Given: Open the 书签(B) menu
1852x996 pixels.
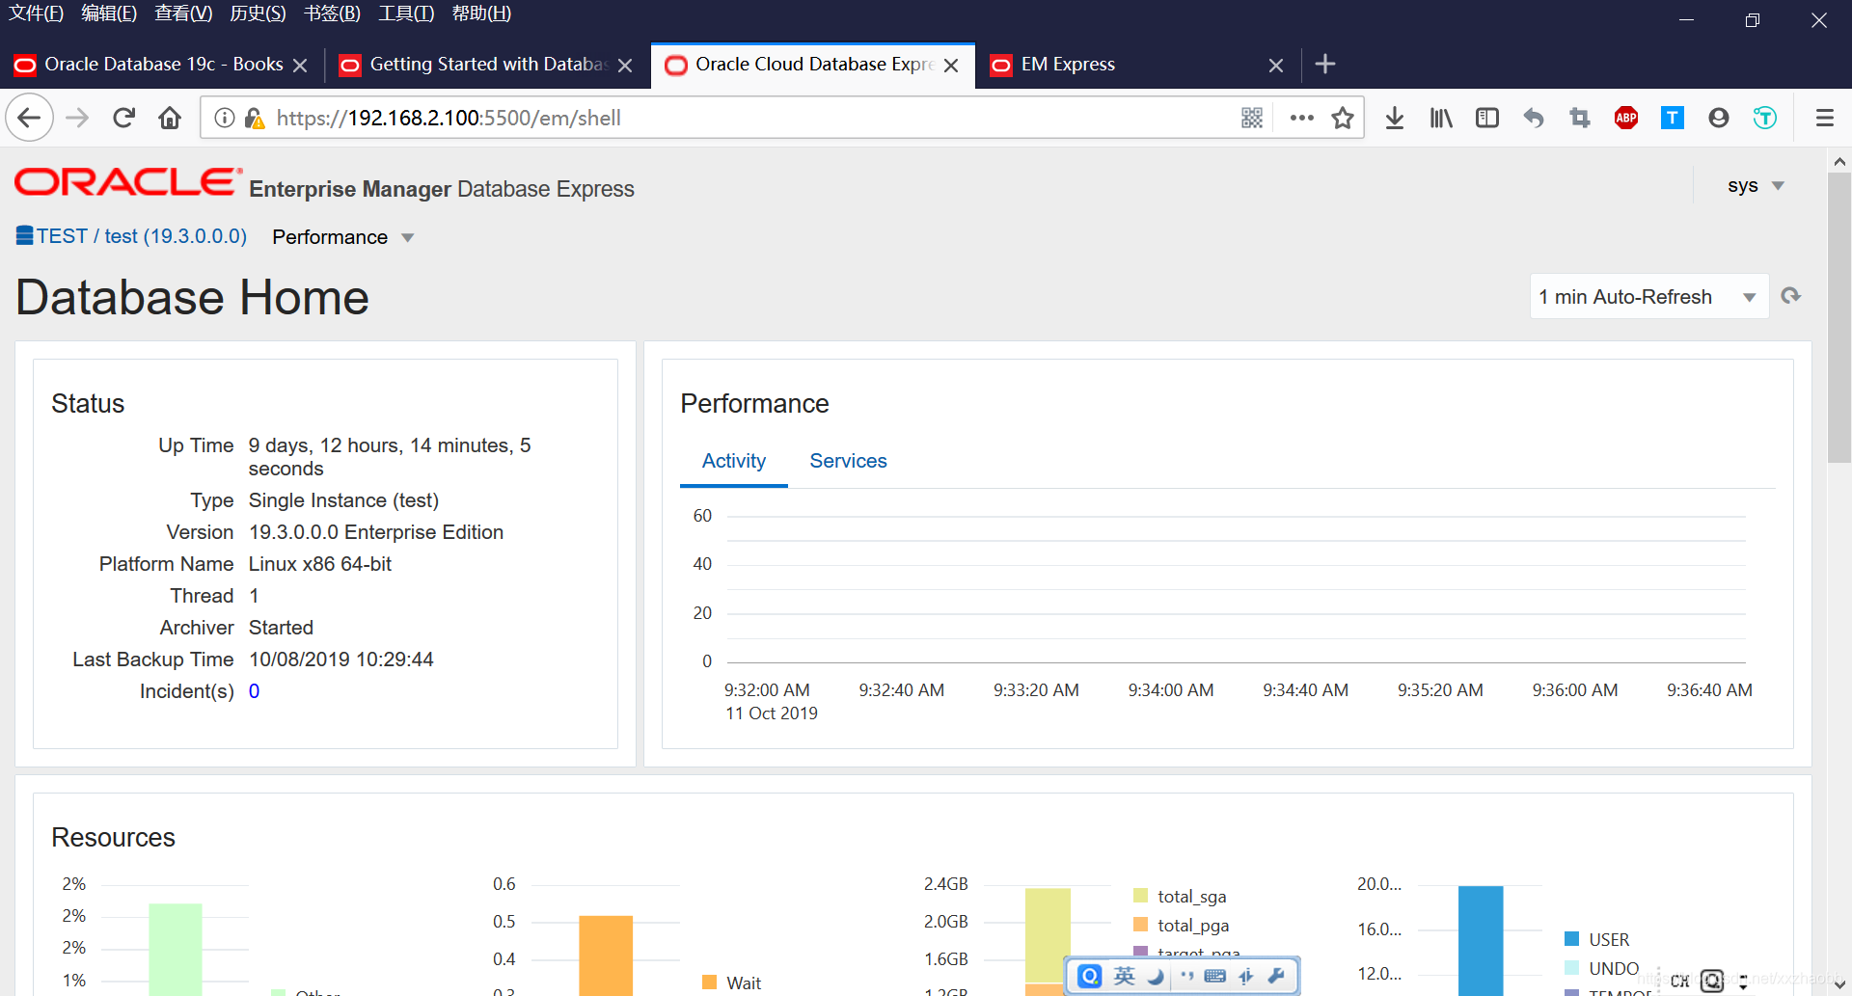Looking at the screenshot, I should [332, 13].
